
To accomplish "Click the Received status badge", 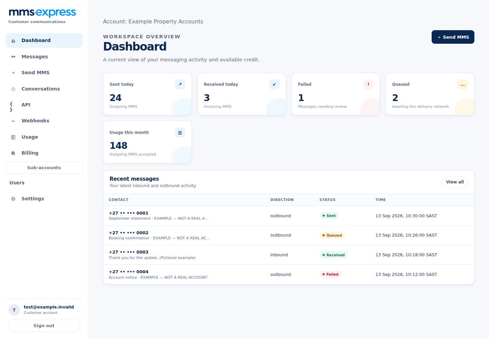I will (x=333, y=255).
